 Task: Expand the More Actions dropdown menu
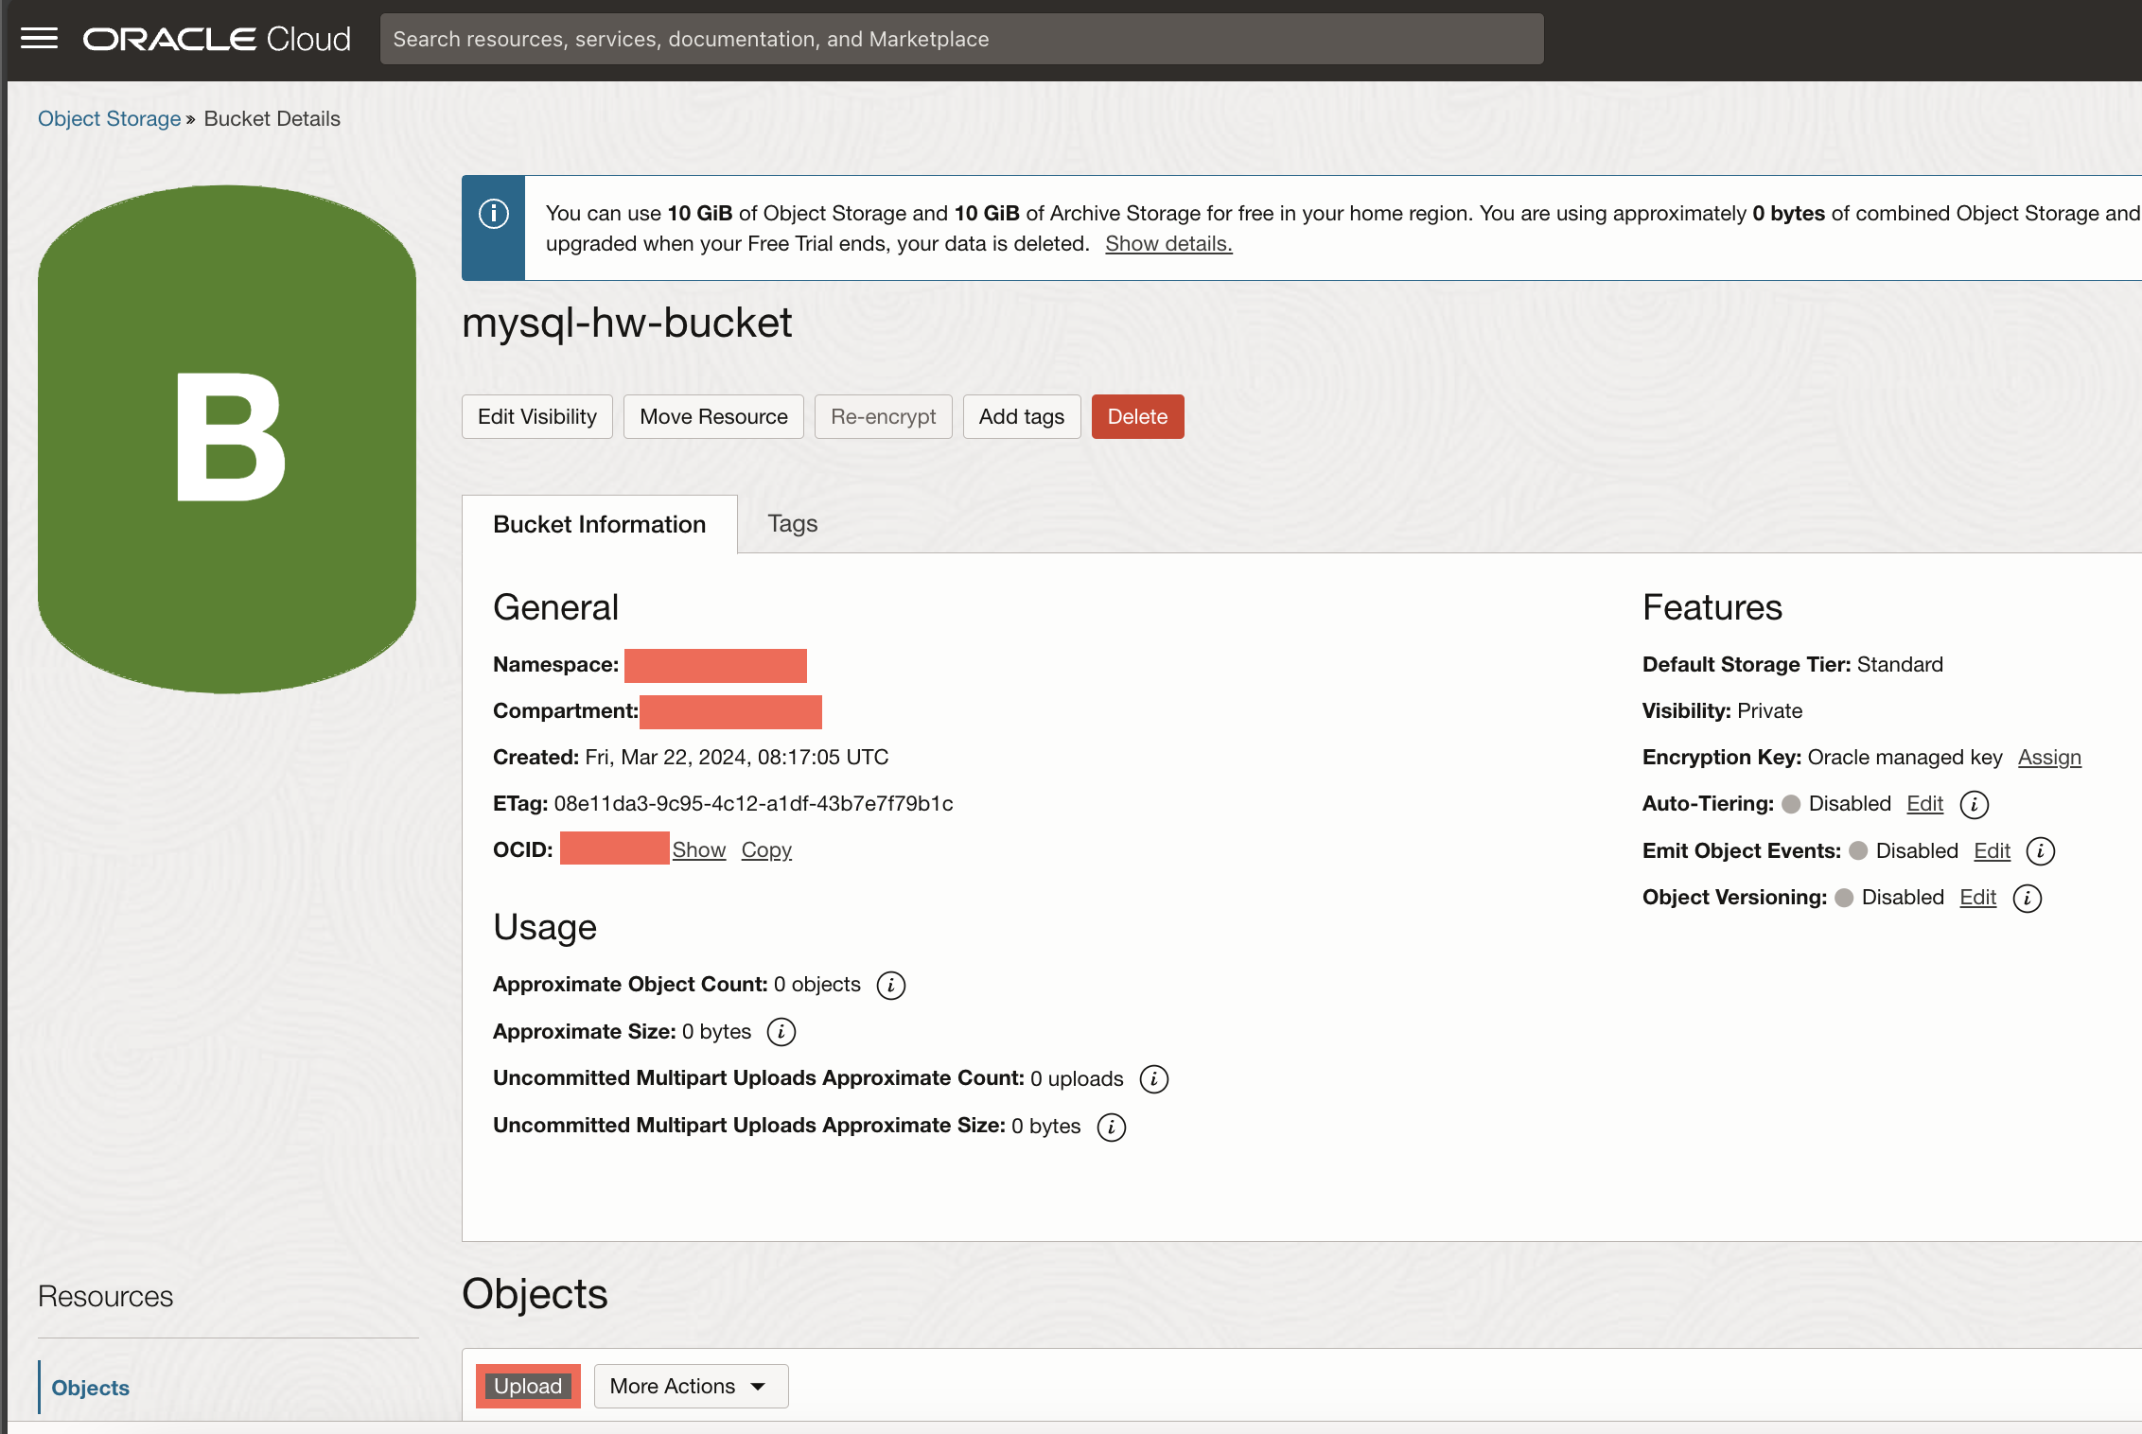click(x=689, y=1386)
